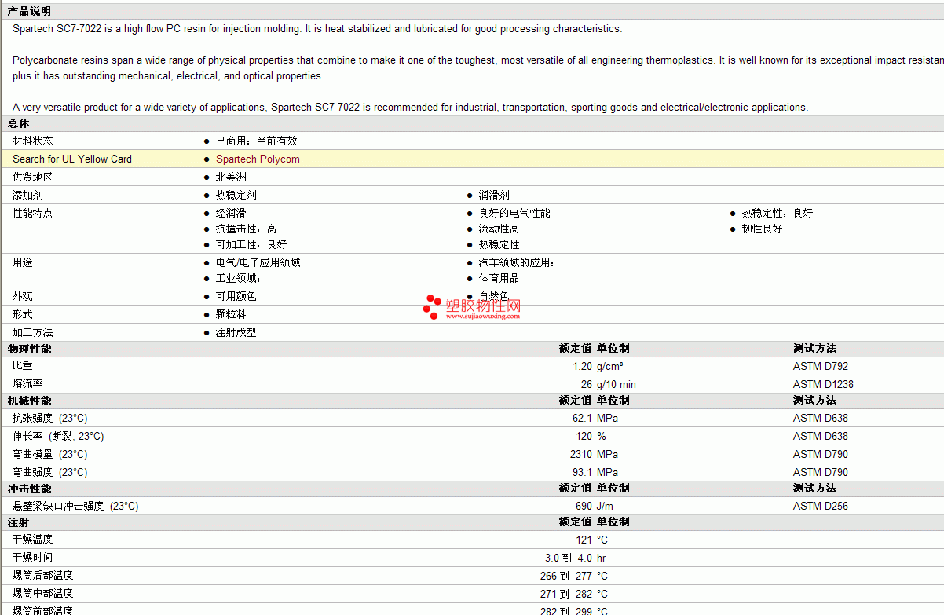Click the 悬壁梁缺口冲击强度 (23°C) label

point(75,506)
